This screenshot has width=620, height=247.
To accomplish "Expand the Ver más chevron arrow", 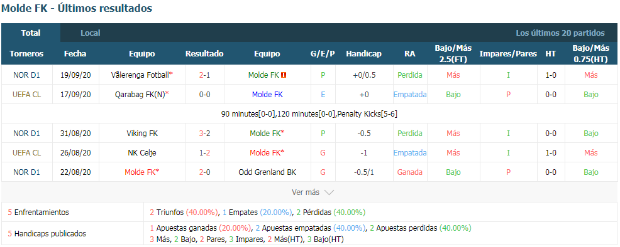I will 329,192.
